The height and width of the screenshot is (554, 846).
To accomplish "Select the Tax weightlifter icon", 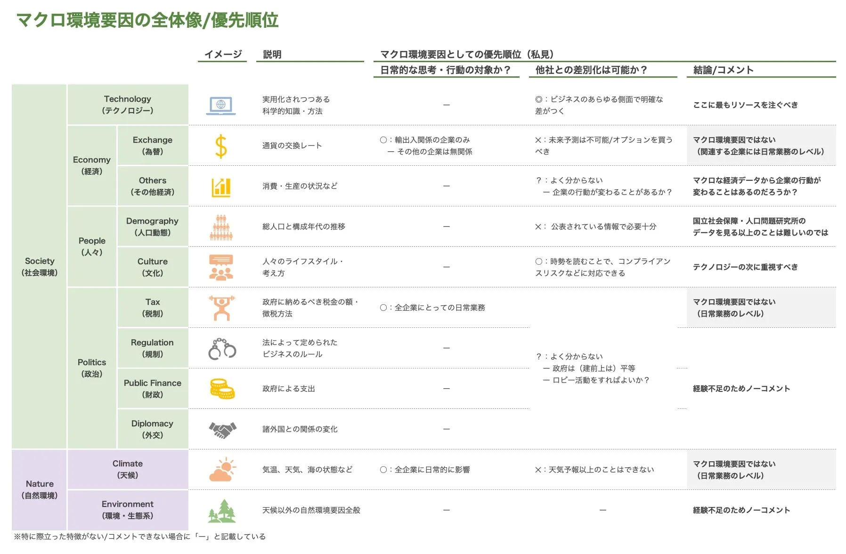I will 221,307.
